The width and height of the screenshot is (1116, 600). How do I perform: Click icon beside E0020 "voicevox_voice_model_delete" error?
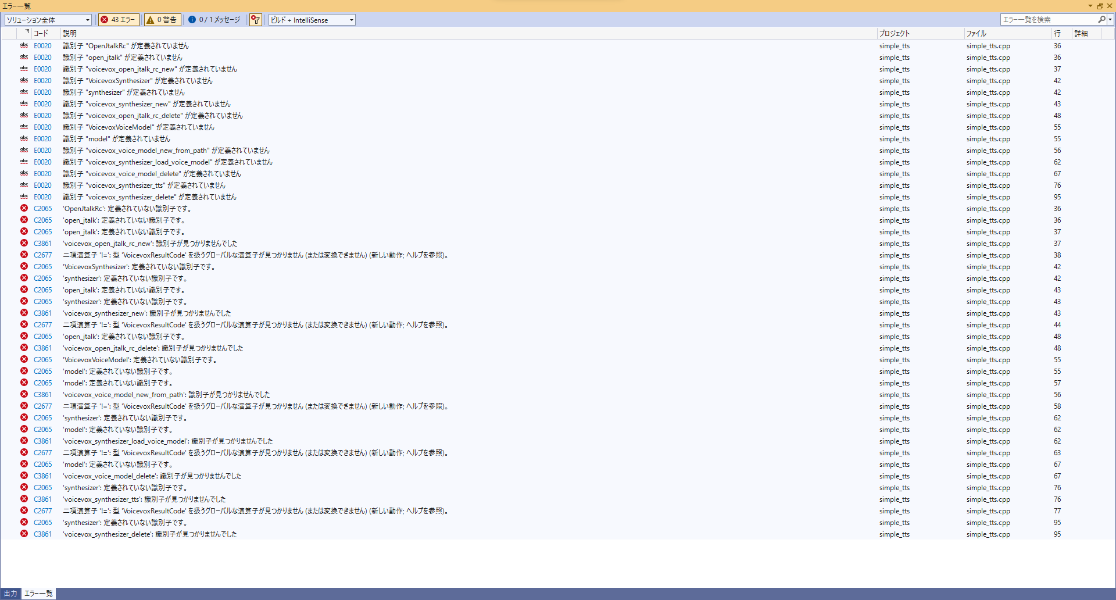[x=24, y=173]
